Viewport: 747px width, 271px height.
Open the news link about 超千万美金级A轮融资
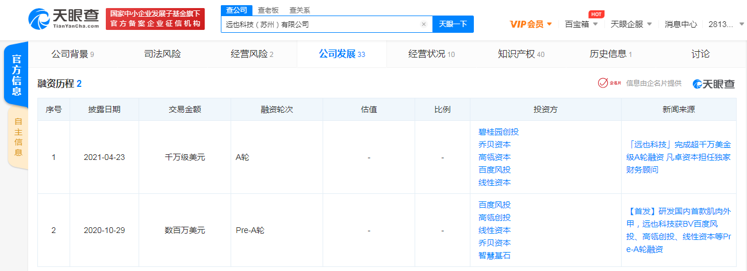click(678, 157)
